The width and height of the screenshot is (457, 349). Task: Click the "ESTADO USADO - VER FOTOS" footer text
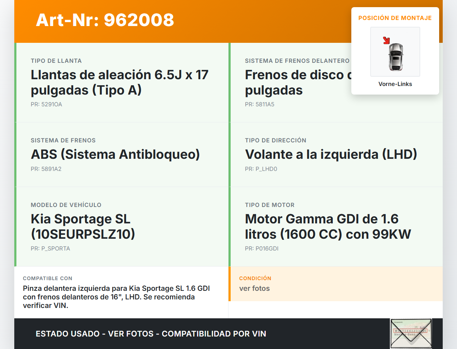tap(151, 334)
